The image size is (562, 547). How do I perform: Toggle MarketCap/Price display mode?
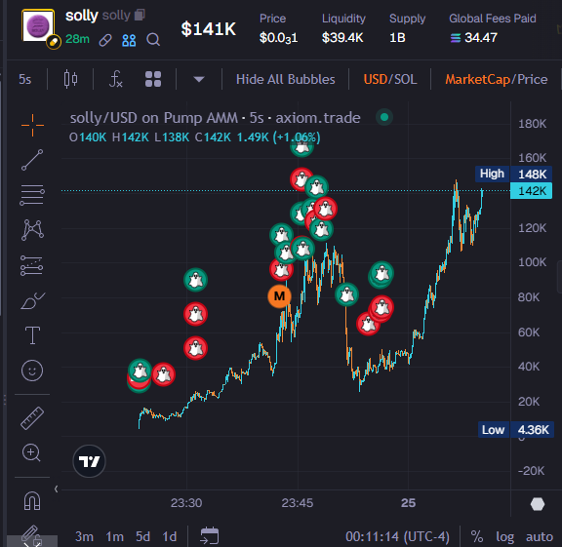pos(496,79)
